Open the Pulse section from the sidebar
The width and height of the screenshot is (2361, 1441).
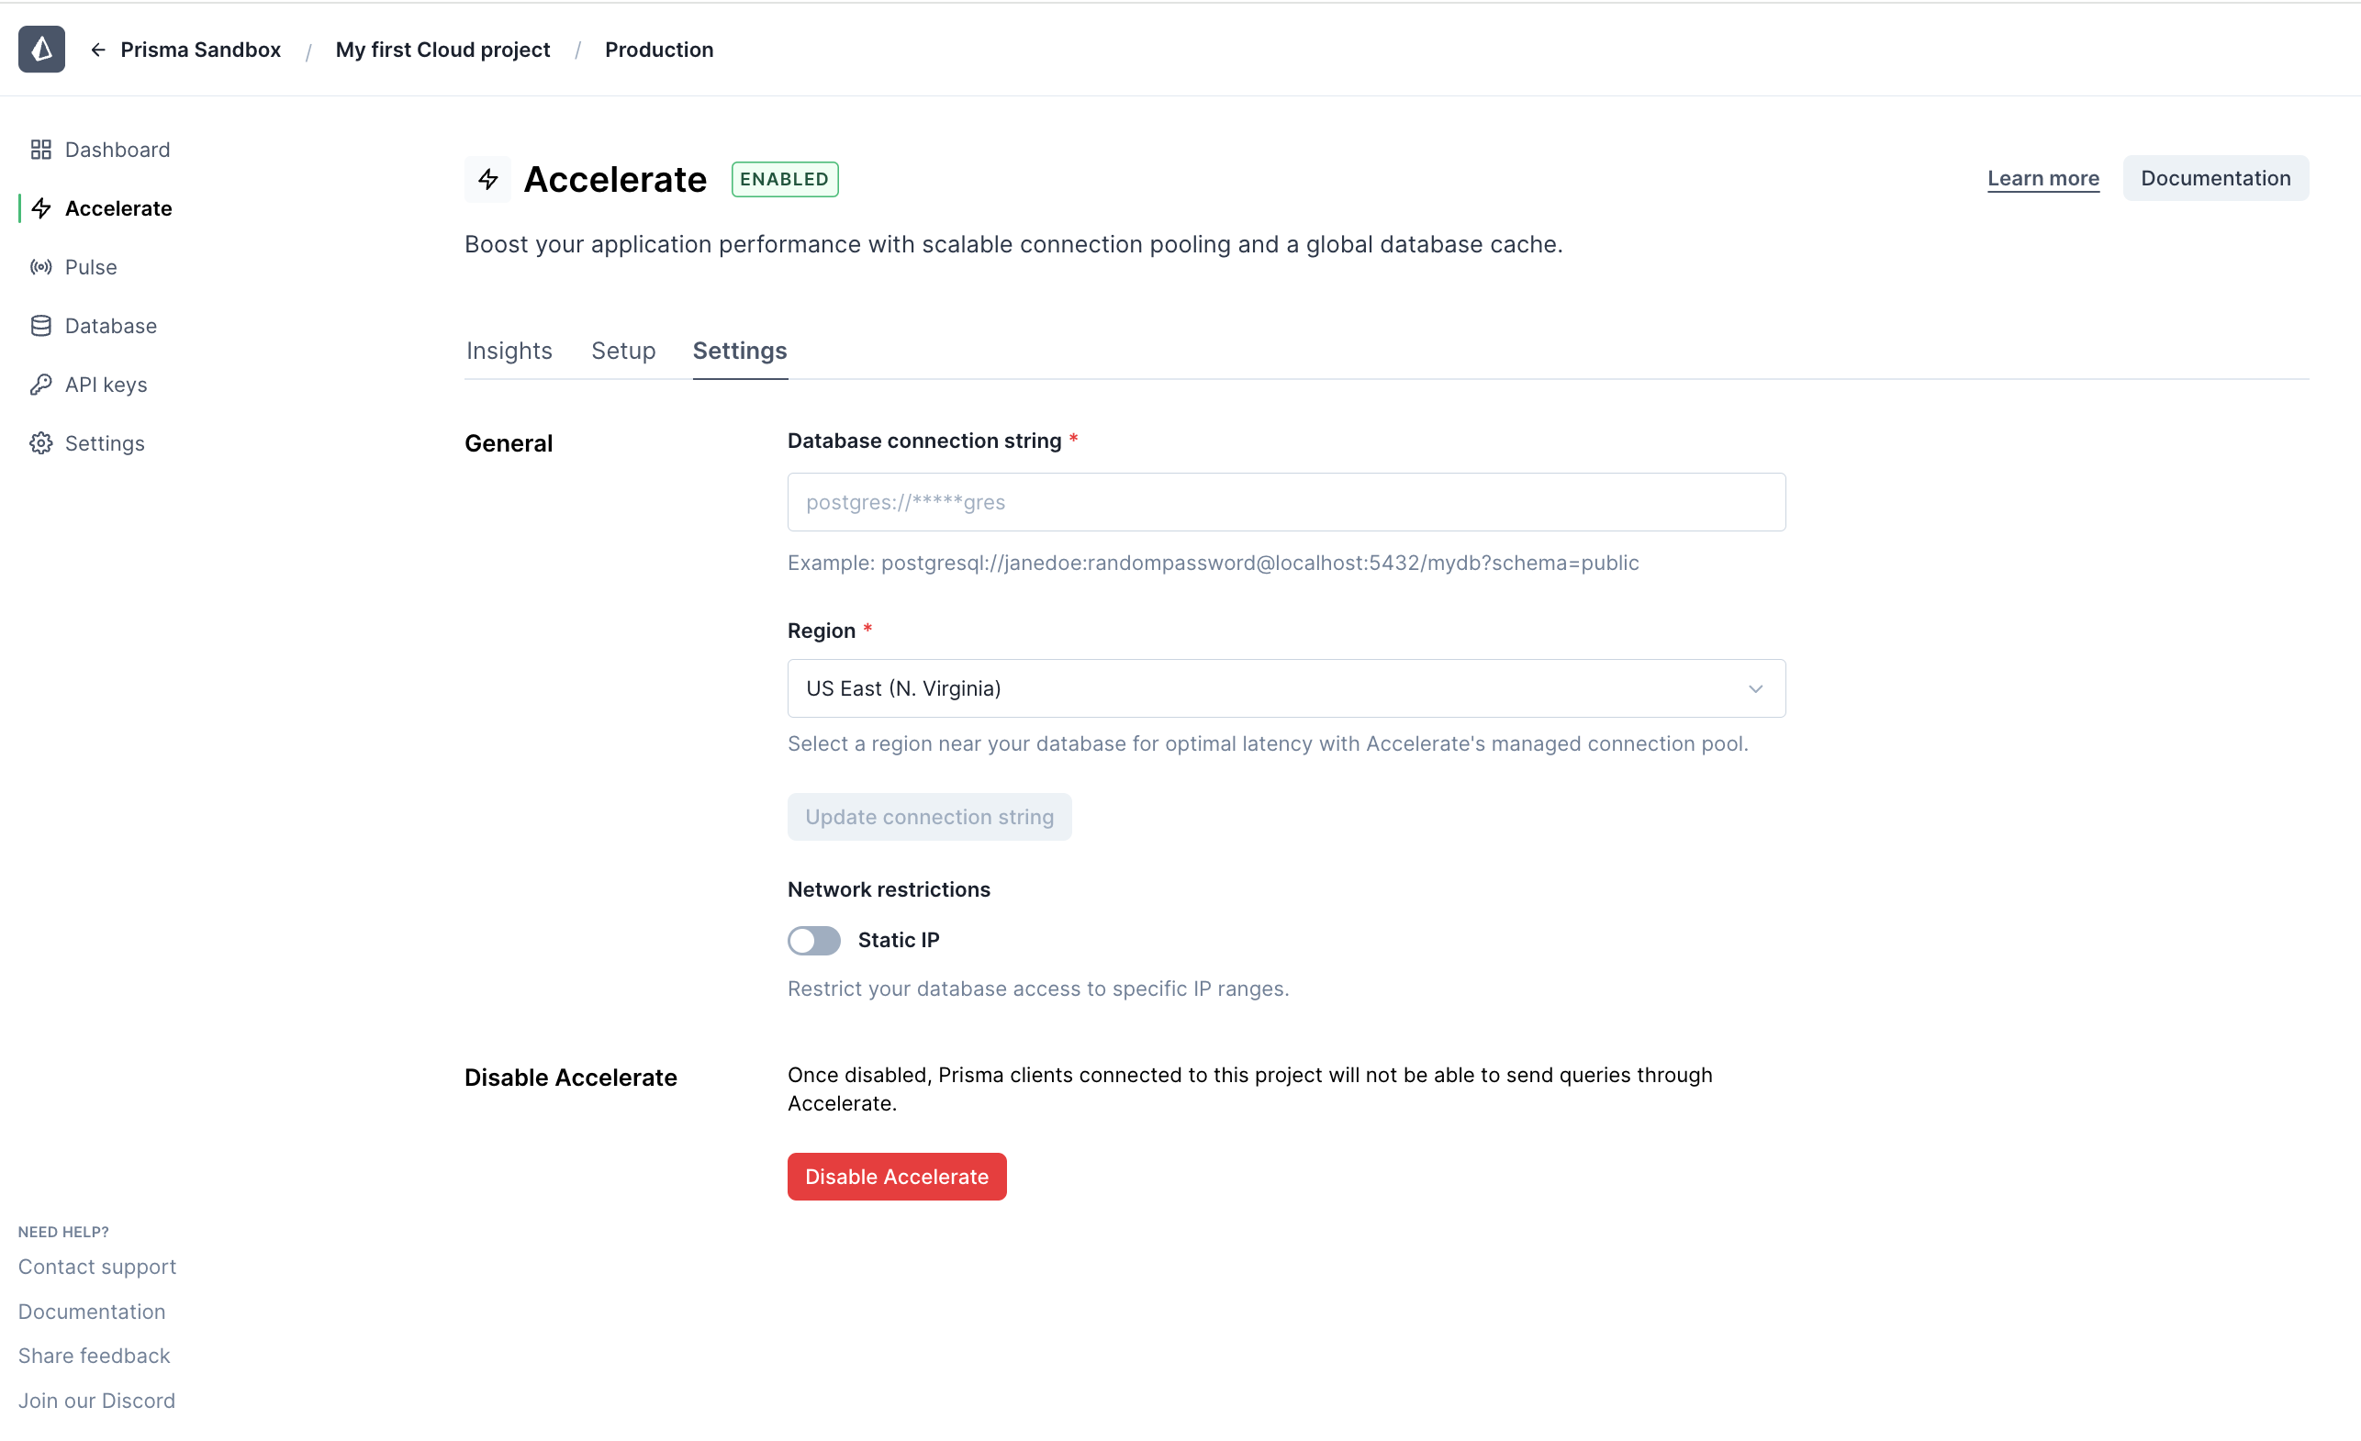point(90,266)
